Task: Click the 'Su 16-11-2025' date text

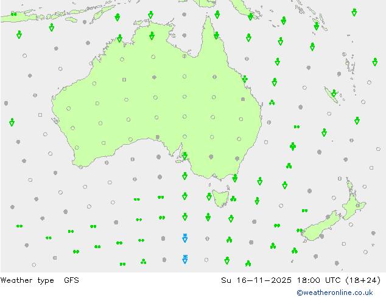Action: point(256,280)
